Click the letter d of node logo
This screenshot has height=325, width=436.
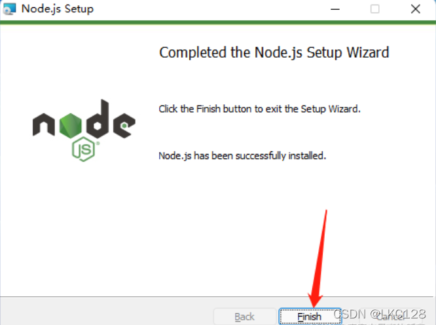tap(98, 119)
